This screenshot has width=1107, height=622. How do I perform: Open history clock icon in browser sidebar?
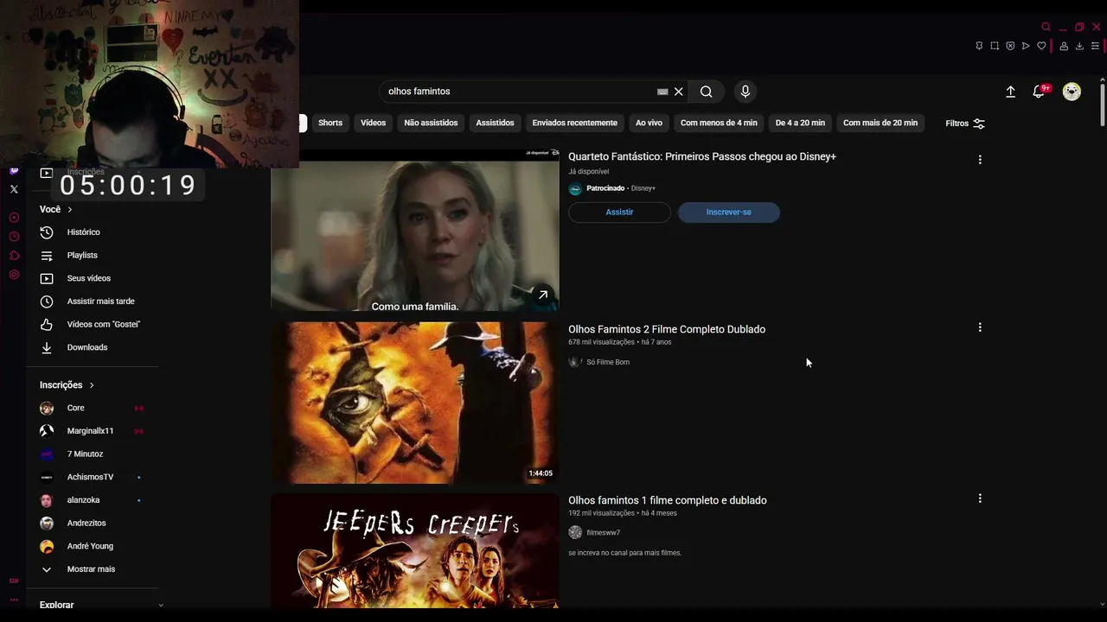point(14,237)
